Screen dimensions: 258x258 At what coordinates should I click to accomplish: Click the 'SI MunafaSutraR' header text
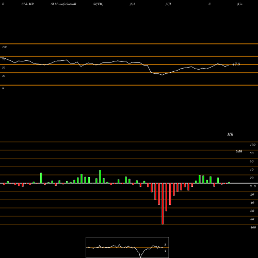pyautogui.click(x=63, y=4)
